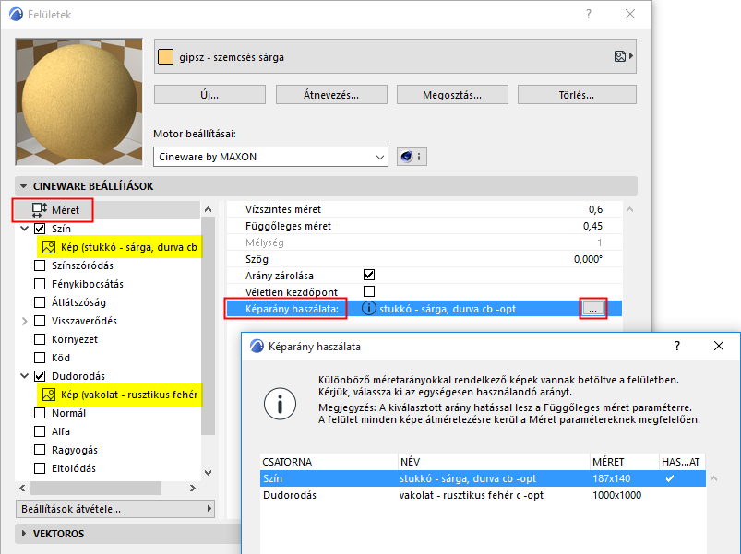Click the 1000x1000 size cell
The width and height of the screenshot is (741, 554).
[616, 495]
